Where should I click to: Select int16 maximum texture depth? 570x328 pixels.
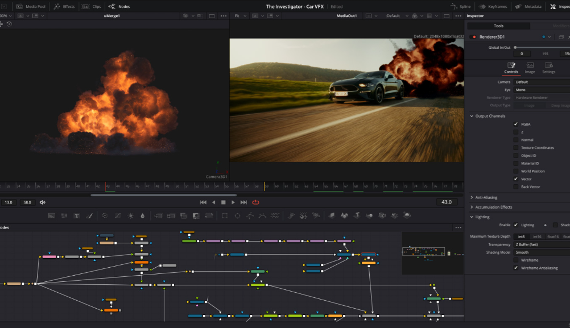(537, 236)
